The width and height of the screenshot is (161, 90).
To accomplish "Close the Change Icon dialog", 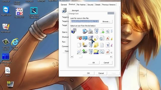I will (111, 13).
